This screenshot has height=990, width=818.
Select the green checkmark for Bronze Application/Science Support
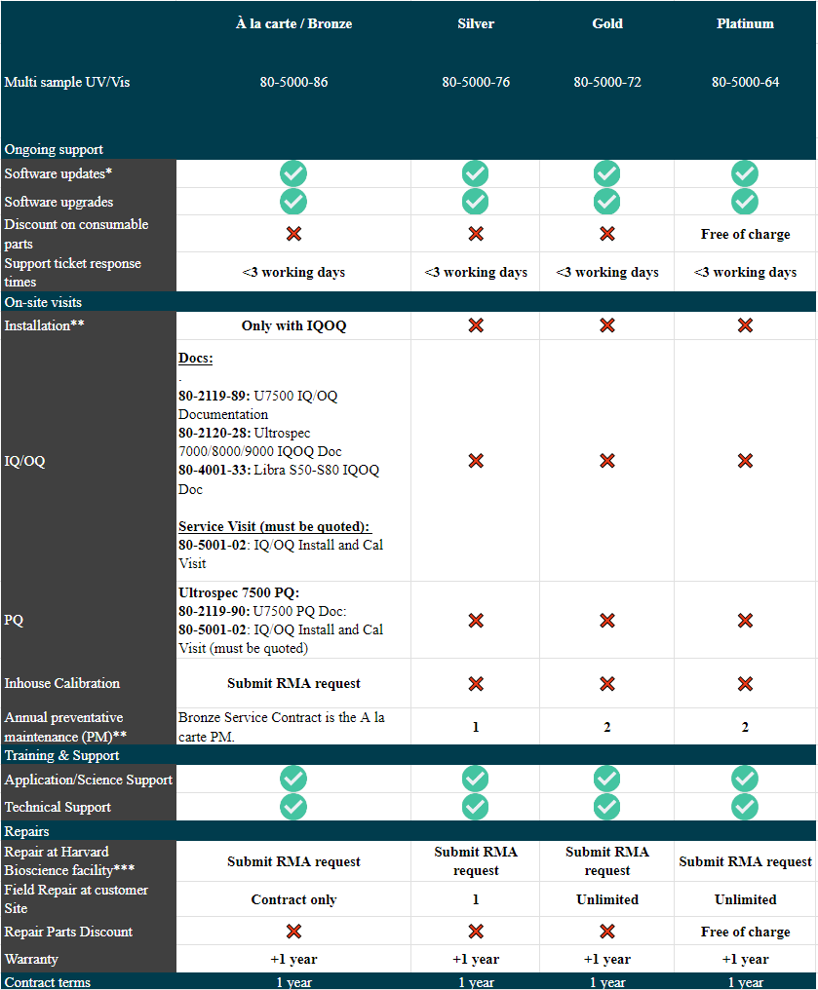[x=293, y=779]
